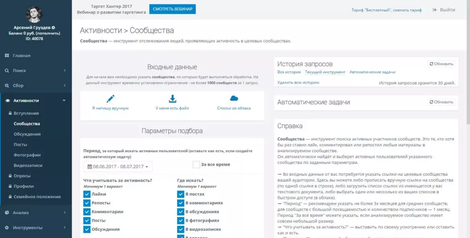The height and width of the screenshot is (238, 470).
Task: Click lock icon next to Семейное положение
Action: click(x=11, y=197)
